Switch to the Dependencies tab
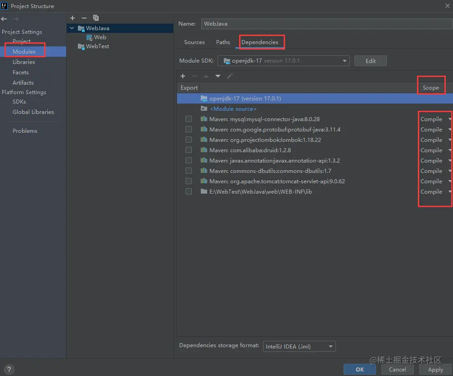The image size is (453, 376). pos(260,42)
